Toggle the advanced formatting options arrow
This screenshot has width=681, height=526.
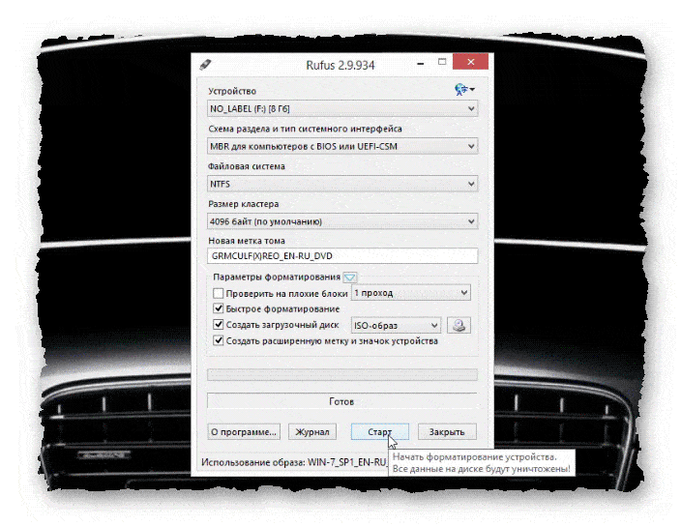[x=350, y=278]
